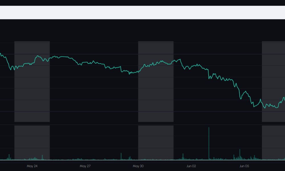Click the Jun 05 date label
The image size is (285, 171).
[x=244, y=166]
